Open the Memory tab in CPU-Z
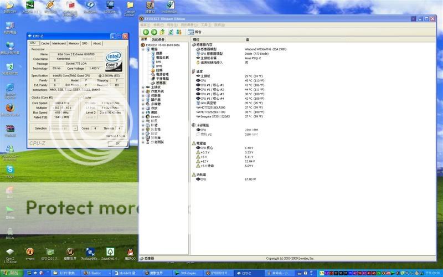This screenshot has height=277, width=443. point(73,43)
